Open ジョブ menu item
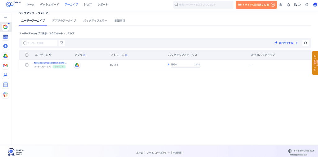This screenshot has height=157, width=318. click(x=88, y=4)
